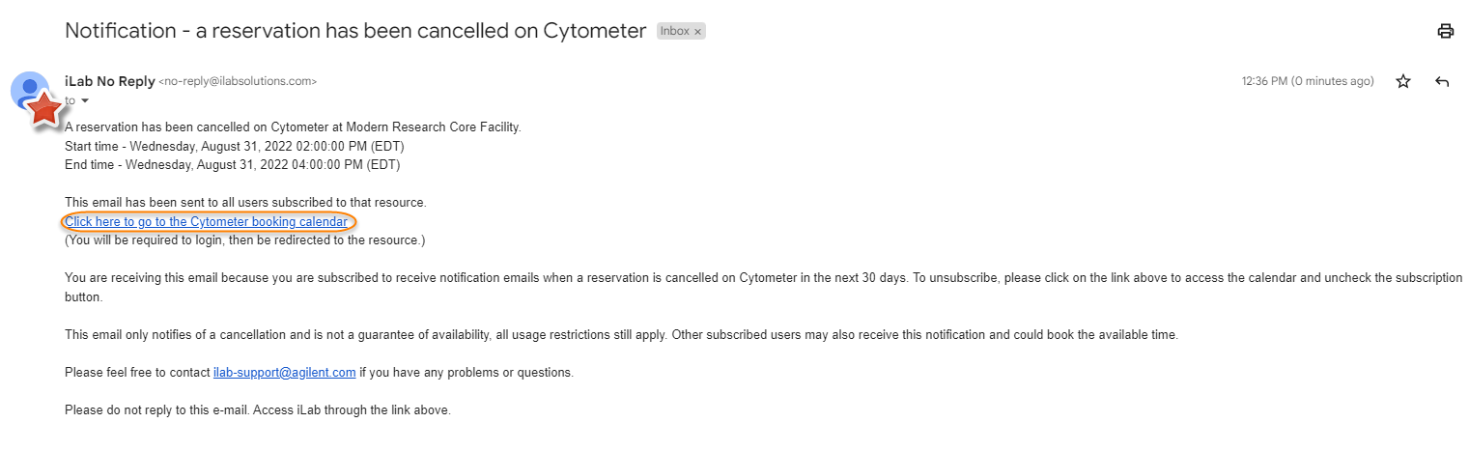Image resolution: width=1469 pixels, height=451 pixels.
Task: Click the Inbox label tag
Action: coord(674,31)
